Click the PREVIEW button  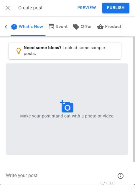click(x=87, y=8)
